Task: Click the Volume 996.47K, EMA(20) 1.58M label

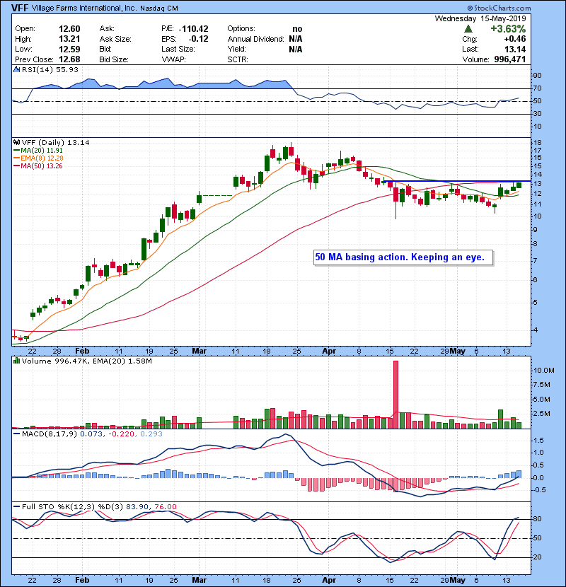Action: pos(87,361)
